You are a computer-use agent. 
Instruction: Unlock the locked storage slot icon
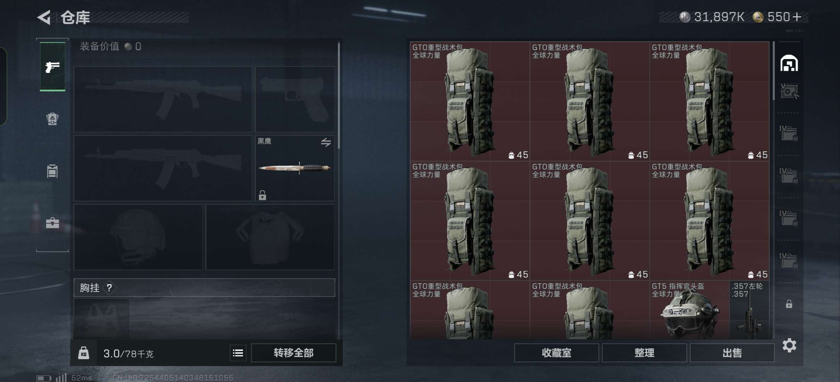789,304
